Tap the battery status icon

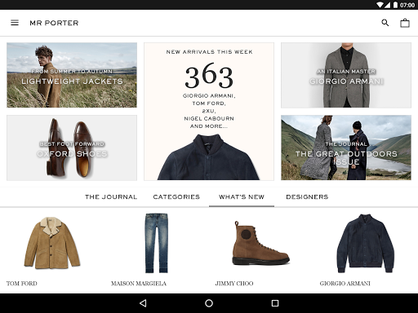pos(395,5)
